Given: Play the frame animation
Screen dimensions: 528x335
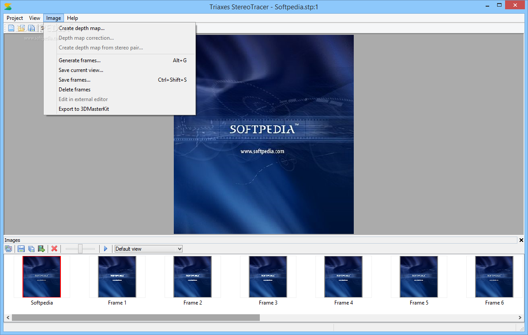Looking at the screenshot, I should (105, 249).
